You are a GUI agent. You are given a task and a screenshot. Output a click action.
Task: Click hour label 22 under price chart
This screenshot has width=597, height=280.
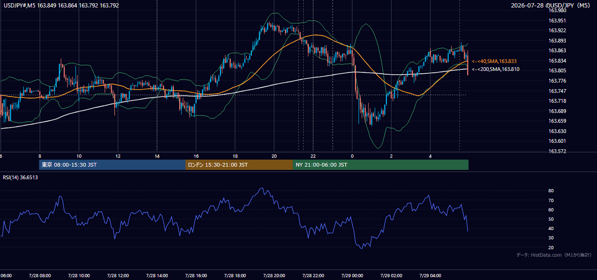pyautogui.click(x=313, y=156)
